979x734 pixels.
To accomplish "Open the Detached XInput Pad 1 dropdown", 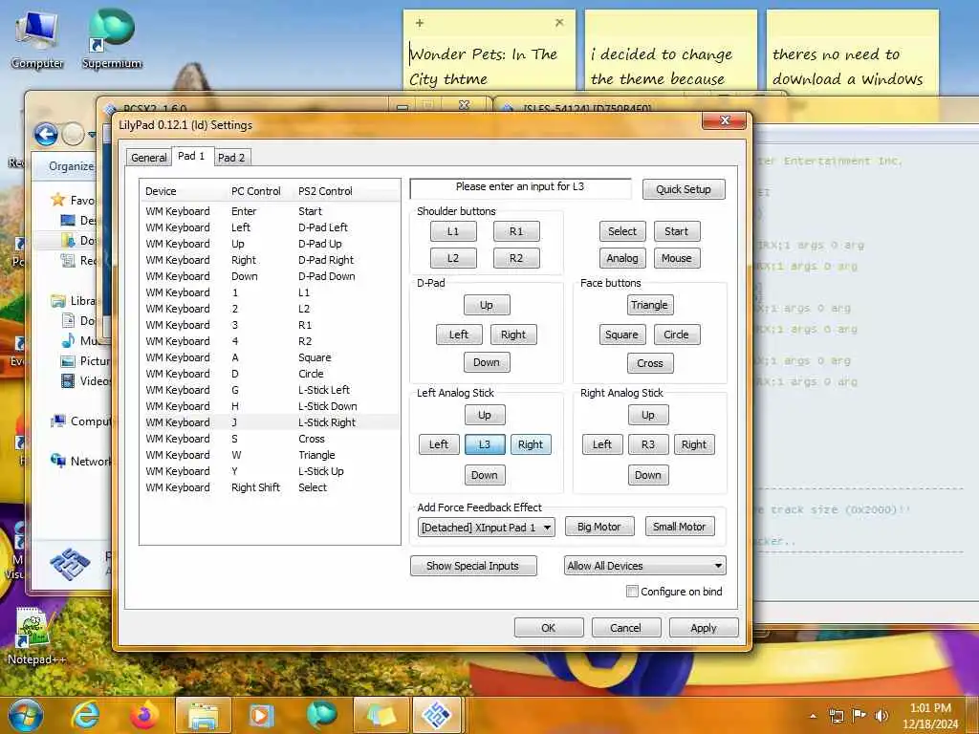I will [x=486, y=528].
